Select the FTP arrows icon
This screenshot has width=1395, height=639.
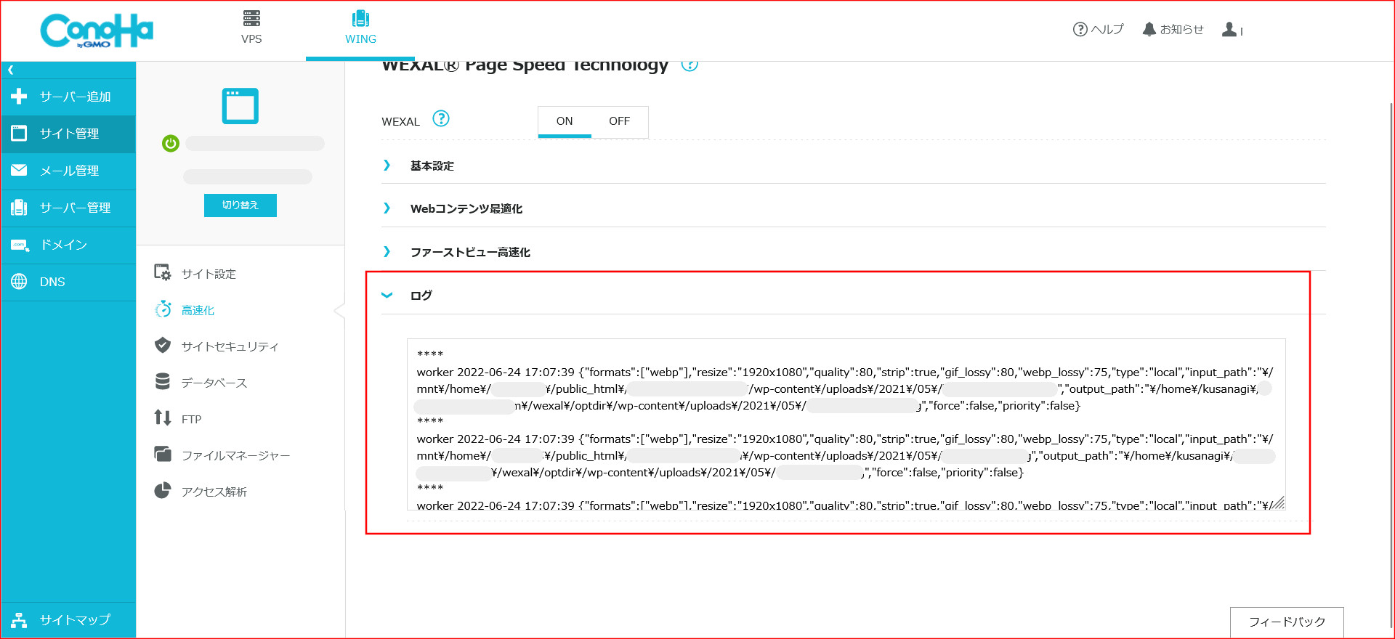click(x=163, y=418)
